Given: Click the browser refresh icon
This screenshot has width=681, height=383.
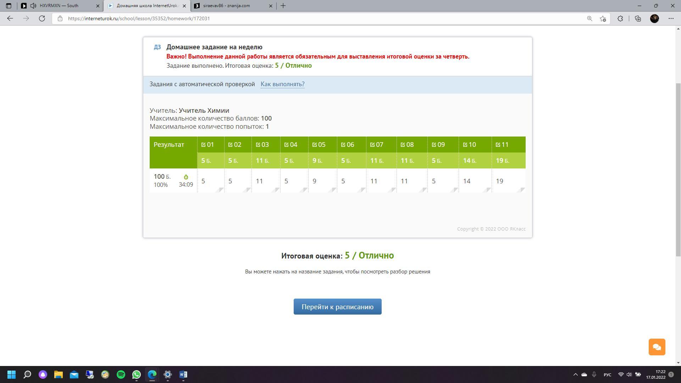Looking at the screenshot, I should pyautogui.click(x=42, y=18).
